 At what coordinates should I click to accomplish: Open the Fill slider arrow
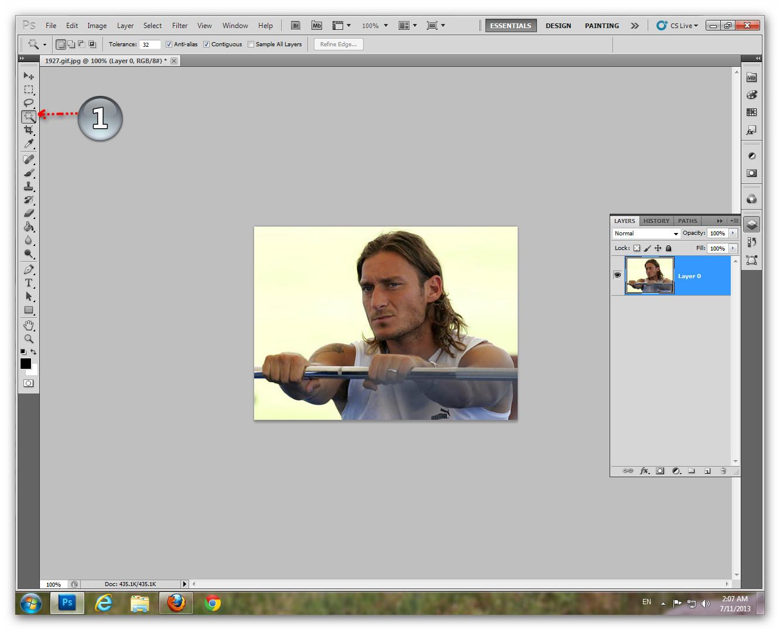tap(733, 248)
